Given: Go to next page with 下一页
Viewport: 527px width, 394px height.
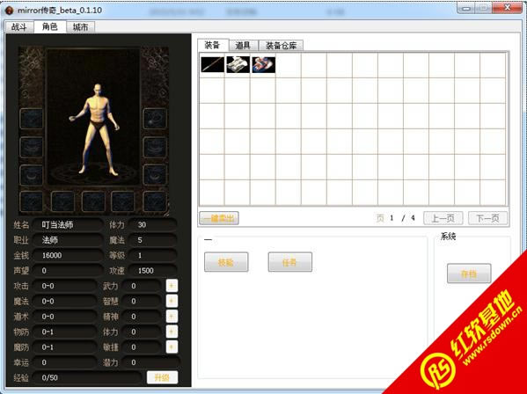Looking at the screenshot, I should click(487, 218).
